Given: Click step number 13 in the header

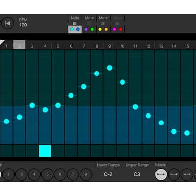Looking at the screenshot, I should pos(161,46).
